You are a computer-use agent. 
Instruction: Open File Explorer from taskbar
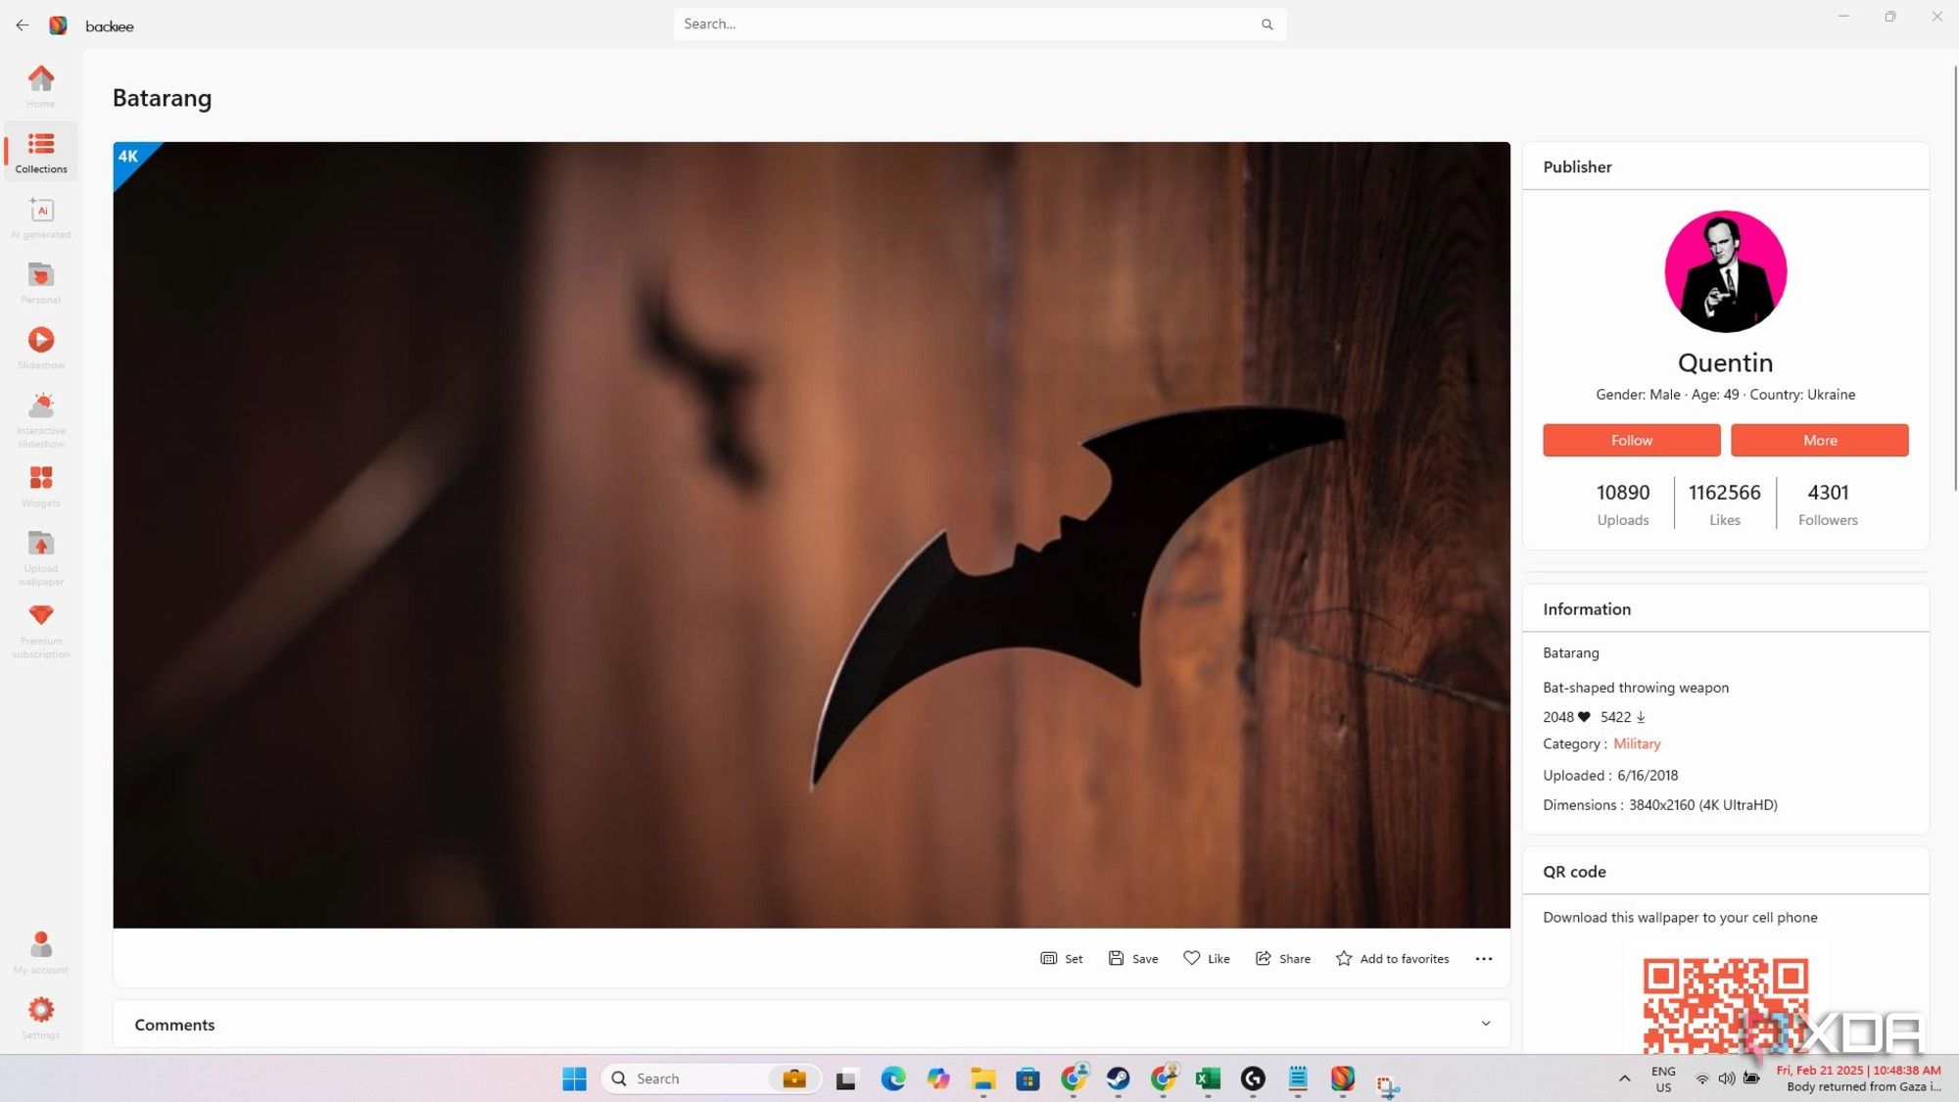pyautogui.click(x=982, y=1078)
